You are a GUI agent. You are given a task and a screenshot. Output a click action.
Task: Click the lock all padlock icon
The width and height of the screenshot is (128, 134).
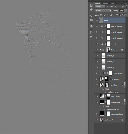pos(111,15)
